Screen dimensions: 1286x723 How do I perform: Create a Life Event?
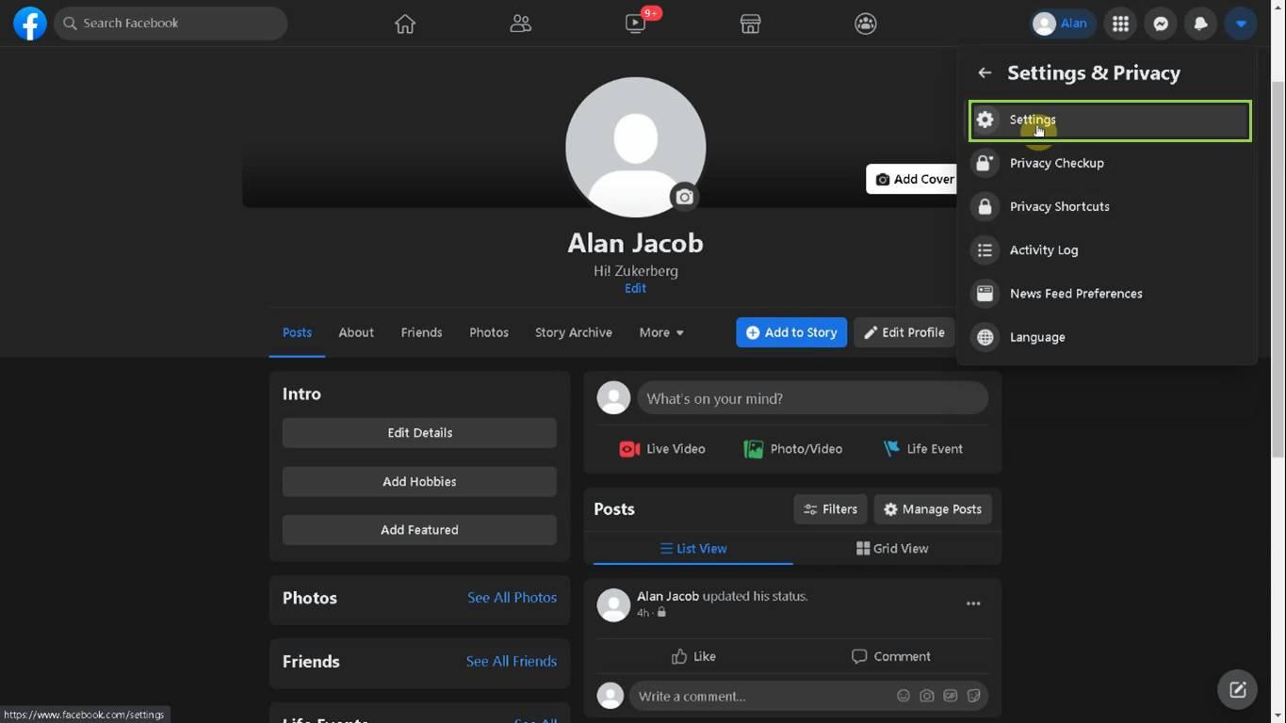[x=922, y=449]
